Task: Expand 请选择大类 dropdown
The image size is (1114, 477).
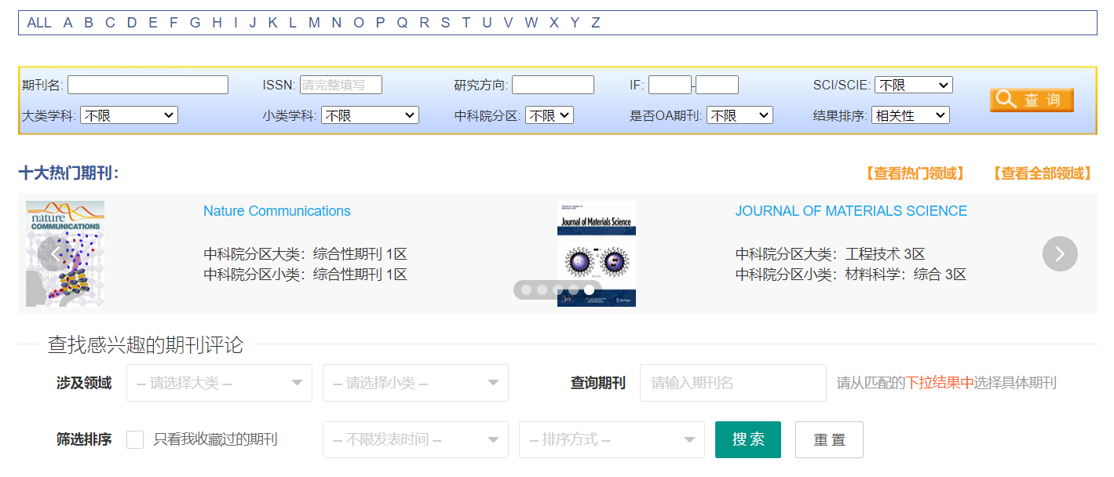Action: pos(219,383)
